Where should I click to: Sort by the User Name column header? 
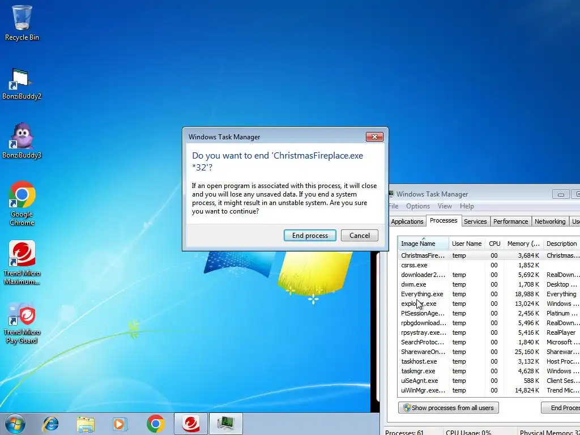tap(467, 243)
